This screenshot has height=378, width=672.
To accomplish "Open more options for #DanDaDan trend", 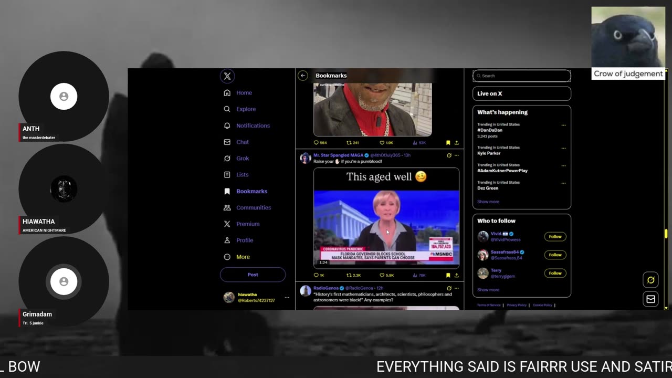I will [x=563, y=125].
